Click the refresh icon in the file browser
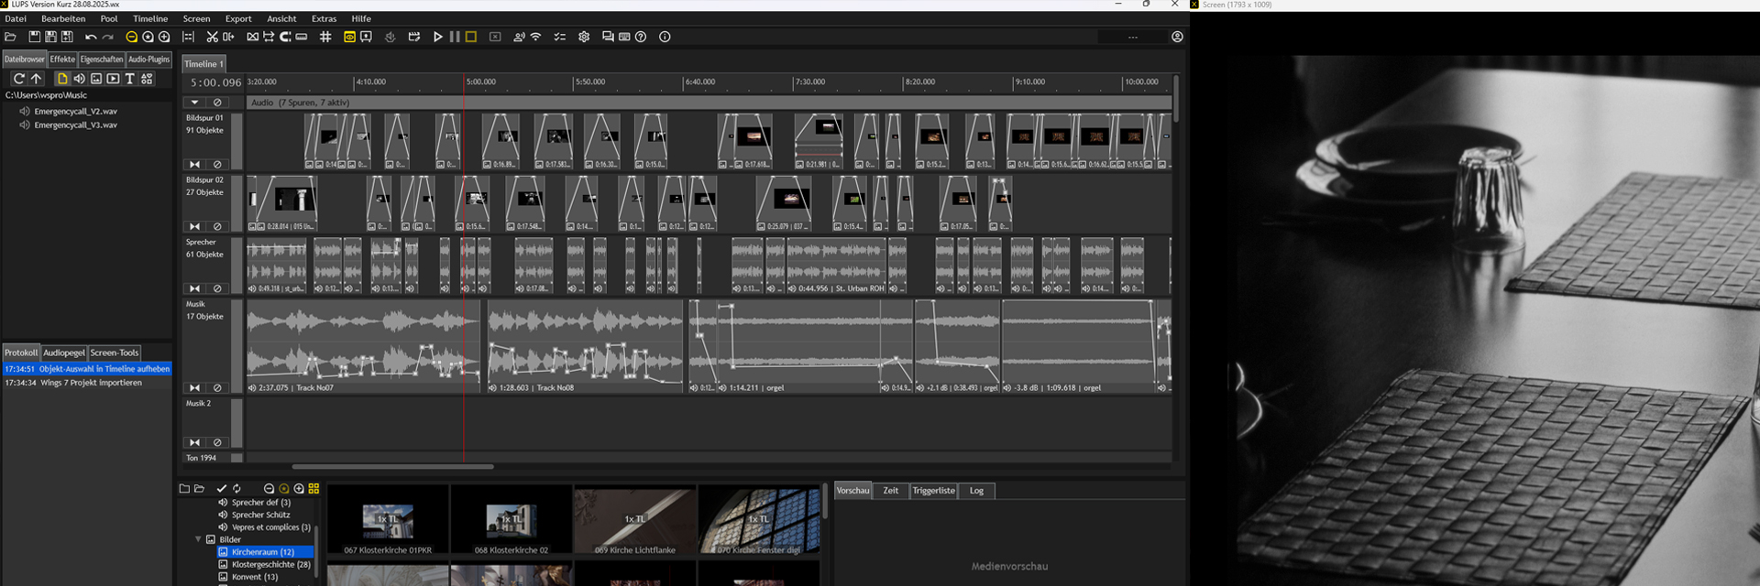 point(18,79)
